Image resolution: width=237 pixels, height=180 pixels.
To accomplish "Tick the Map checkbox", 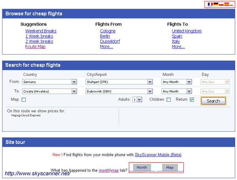I will click(x=24, y=100).
